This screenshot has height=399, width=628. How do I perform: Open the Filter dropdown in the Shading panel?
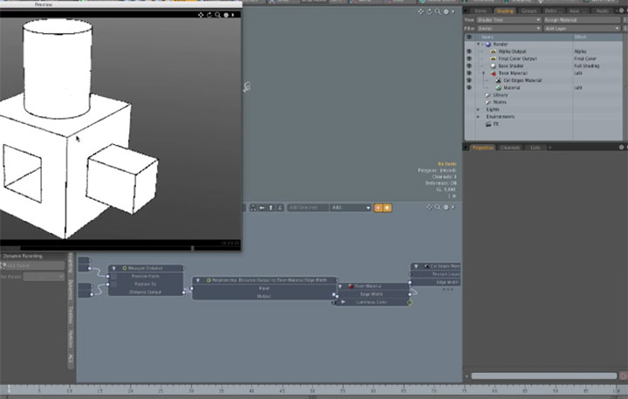[509, 29]
